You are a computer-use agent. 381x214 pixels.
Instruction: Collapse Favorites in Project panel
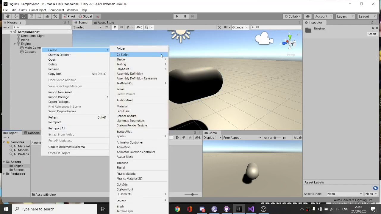click(4, 142)
